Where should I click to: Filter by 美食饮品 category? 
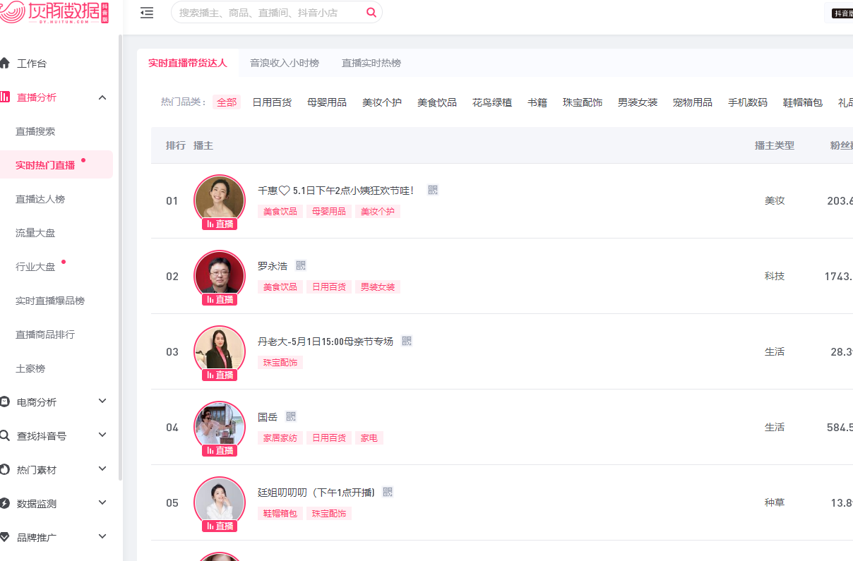pos(437,102)
